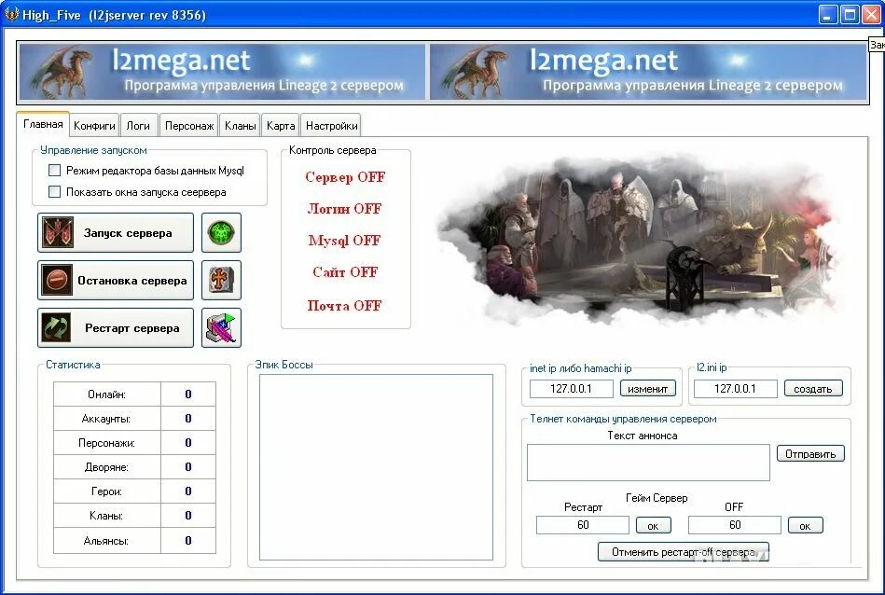Stop the server with Остановка сервера
This screenshot has height=595, width=885.
(116, 280)
